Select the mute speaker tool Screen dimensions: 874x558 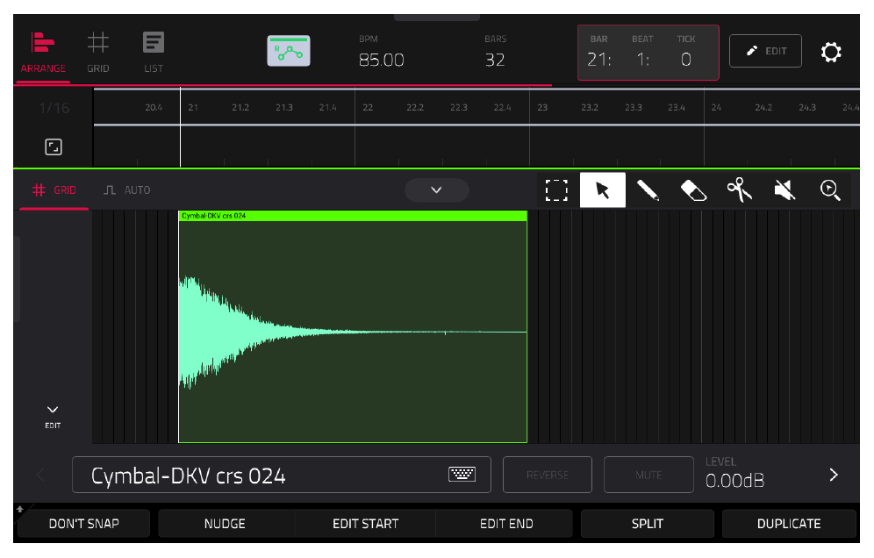(x=784, y=190)
